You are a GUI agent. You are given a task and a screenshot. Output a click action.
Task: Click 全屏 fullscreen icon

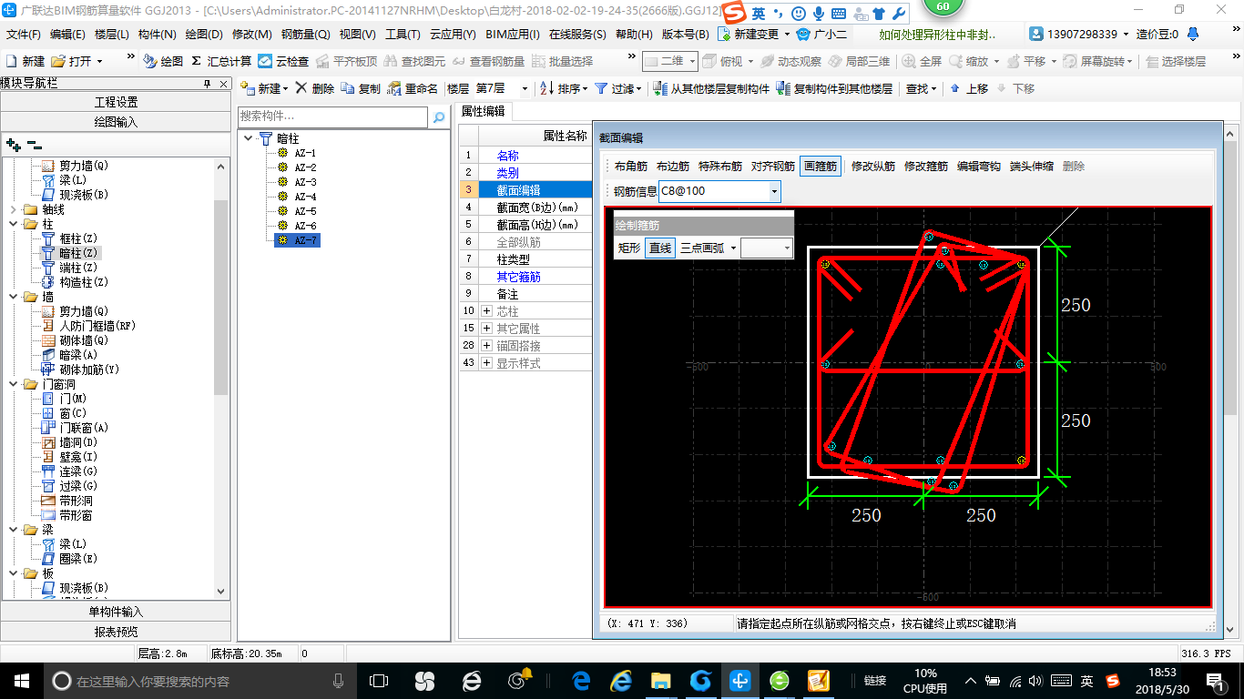tap(923, 61)
